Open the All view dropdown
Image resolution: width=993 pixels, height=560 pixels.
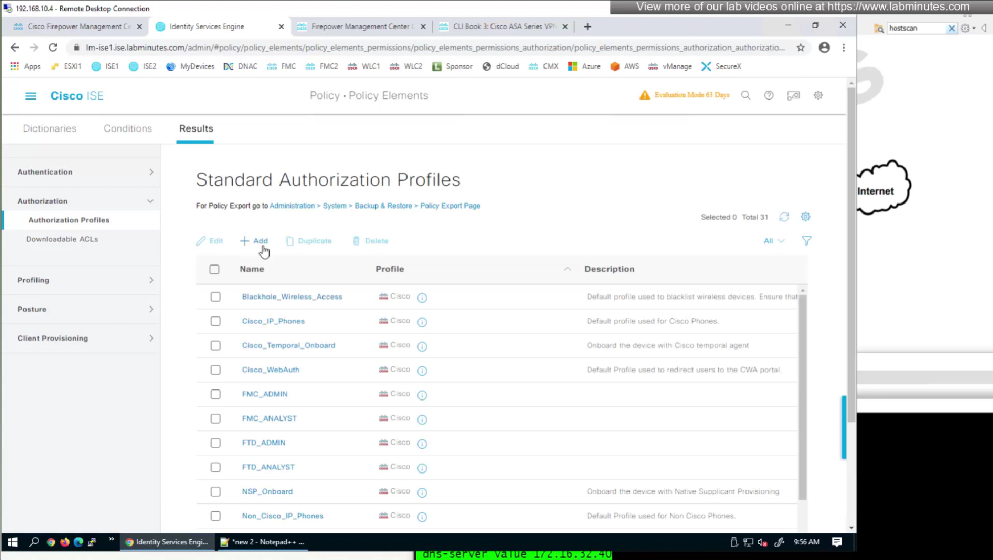coord(773,241)
